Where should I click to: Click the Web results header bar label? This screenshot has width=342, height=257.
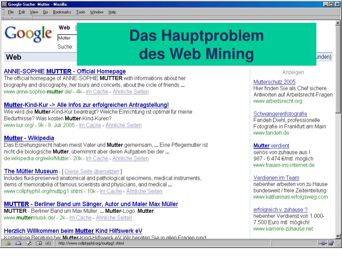(x=13, y=57)
